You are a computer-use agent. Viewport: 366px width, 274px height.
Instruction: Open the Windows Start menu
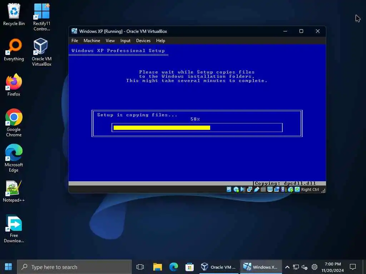pos(9,267)
